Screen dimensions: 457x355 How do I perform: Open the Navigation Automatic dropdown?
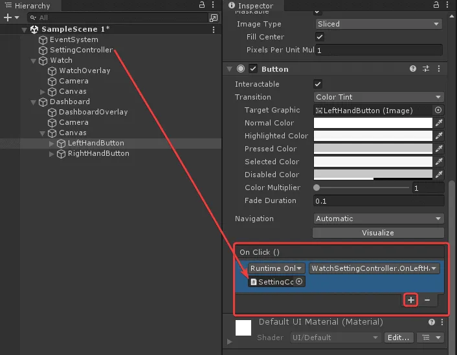click(379, 219)
